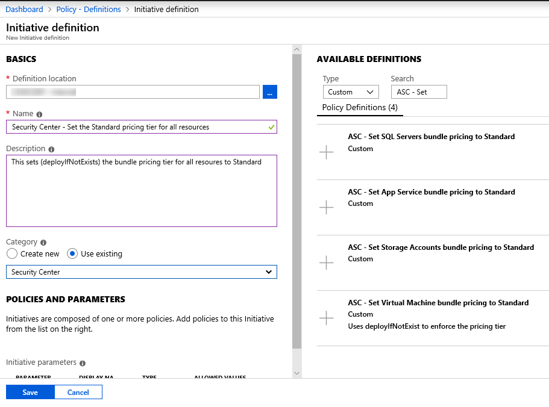Save the initiative definition
Image resolution: width=549 pixels, height=407 pixels.
point(30,393)
